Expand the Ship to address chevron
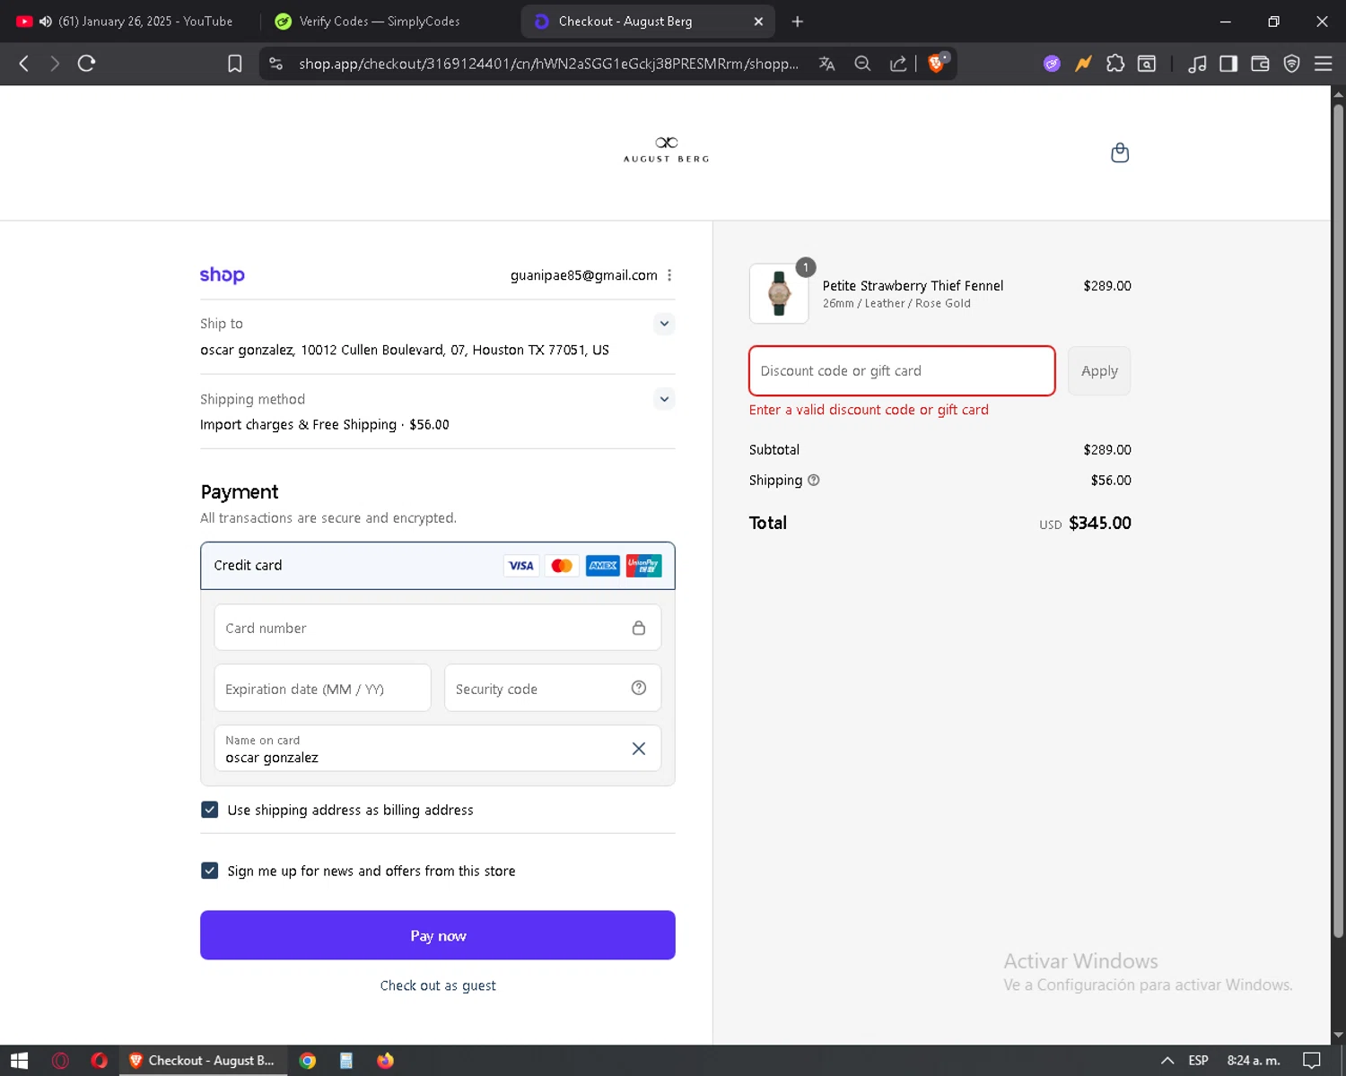1346x1076 pixels. 664,324
